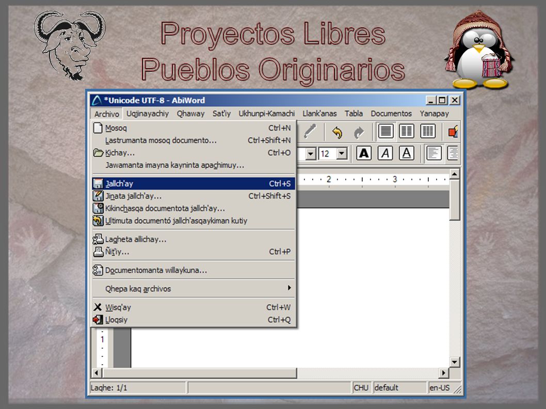Select Jallch'ay Ctrl+S menu entry

click(194, 184)
